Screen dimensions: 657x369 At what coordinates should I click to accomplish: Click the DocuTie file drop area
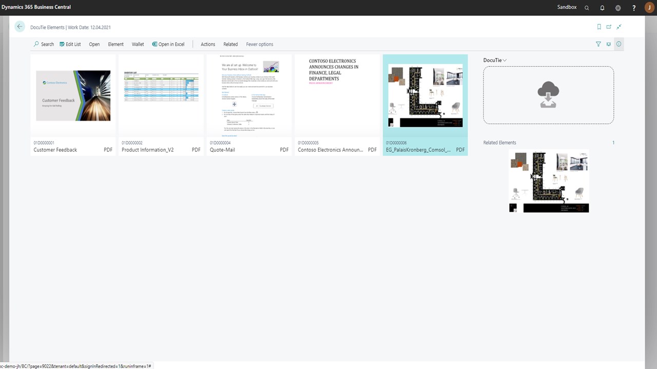click(548, 95)
